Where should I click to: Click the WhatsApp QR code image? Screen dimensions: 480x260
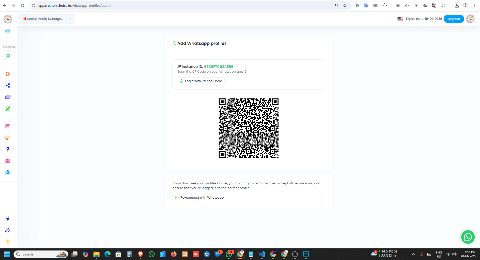point(249,128)
